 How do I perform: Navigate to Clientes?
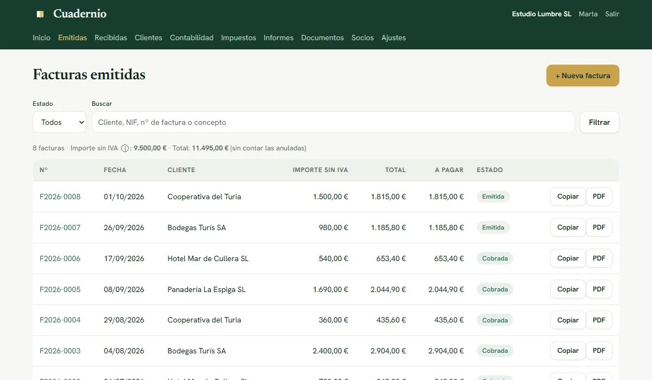[x=148, y=38]
